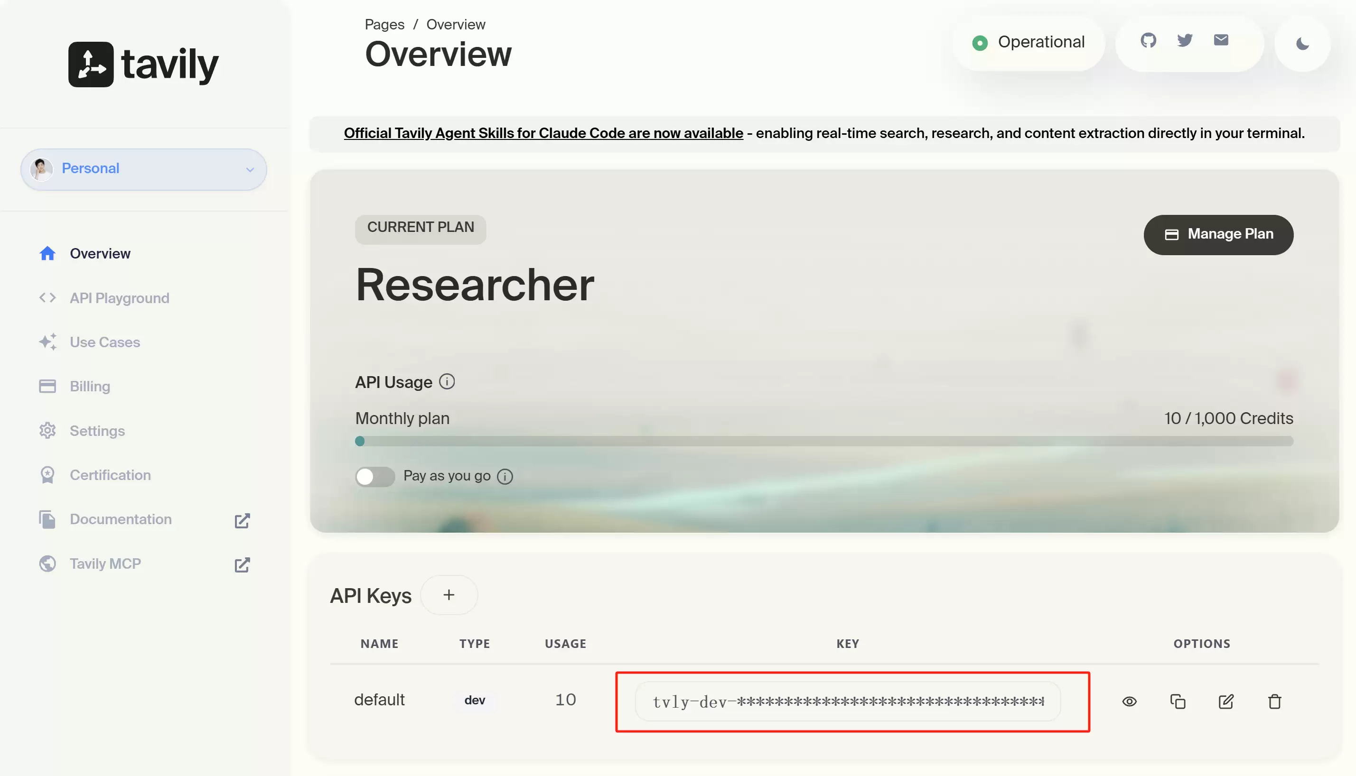Click the "Monthly plan" label
This screenshot has height=776, width=1356.
point(402,418)
